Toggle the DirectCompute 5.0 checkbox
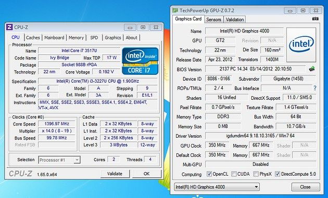This screenshot has width=328, height=198. 277,174
